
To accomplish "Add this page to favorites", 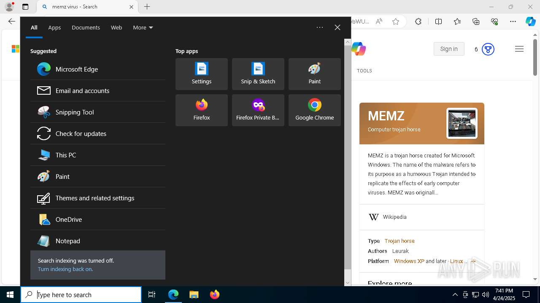I will point(396,21).
